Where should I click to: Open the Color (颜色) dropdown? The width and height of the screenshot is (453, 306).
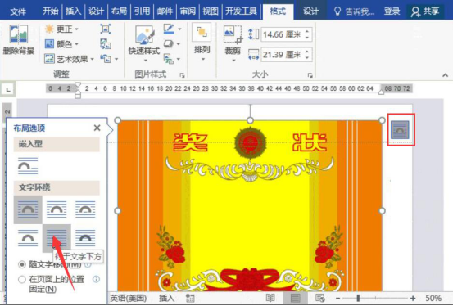61,44
